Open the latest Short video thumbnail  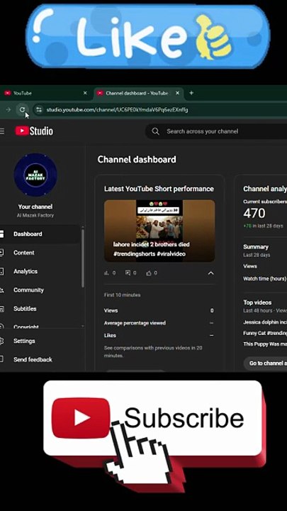click(159, 231)
